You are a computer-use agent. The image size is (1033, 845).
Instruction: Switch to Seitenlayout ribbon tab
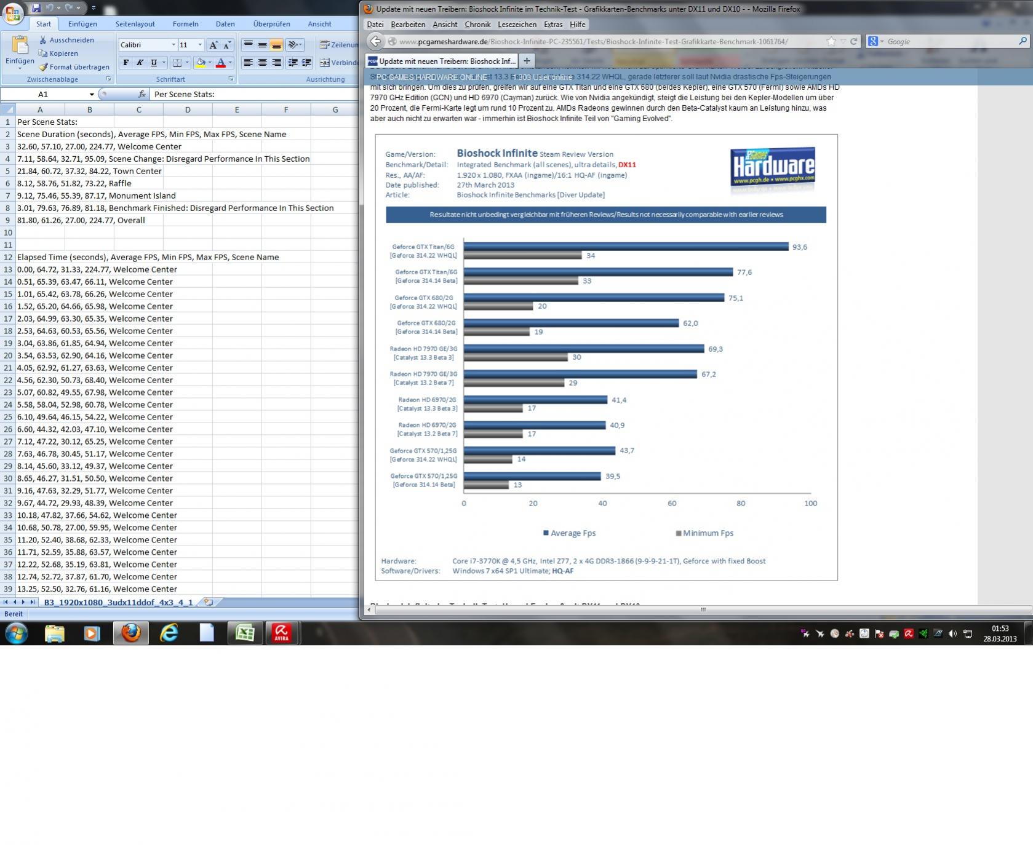pyautogui.click(x=135, y=24)
